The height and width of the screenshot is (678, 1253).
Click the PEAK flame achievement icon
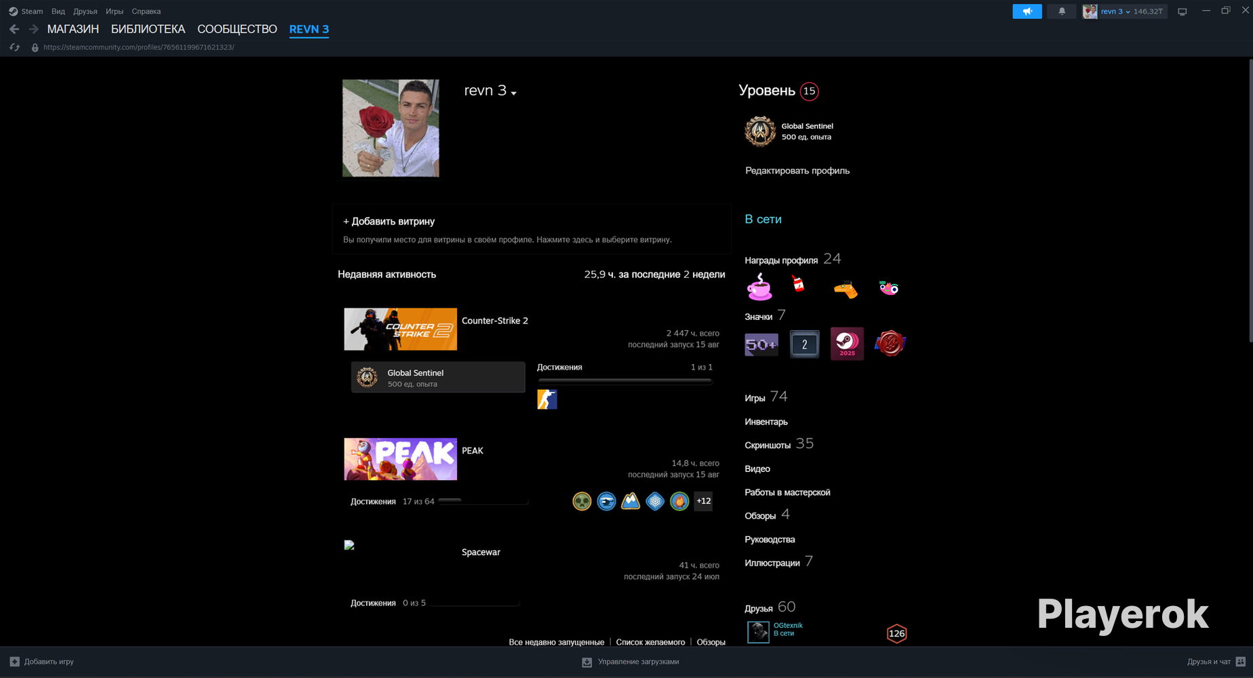tap(679, 501)
